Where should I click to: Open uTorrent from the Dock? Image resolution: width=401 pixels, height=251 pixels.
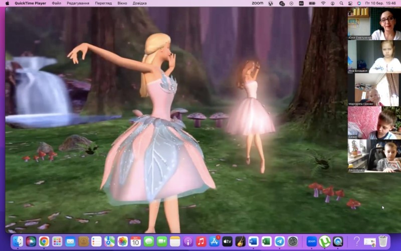(325, 241)
